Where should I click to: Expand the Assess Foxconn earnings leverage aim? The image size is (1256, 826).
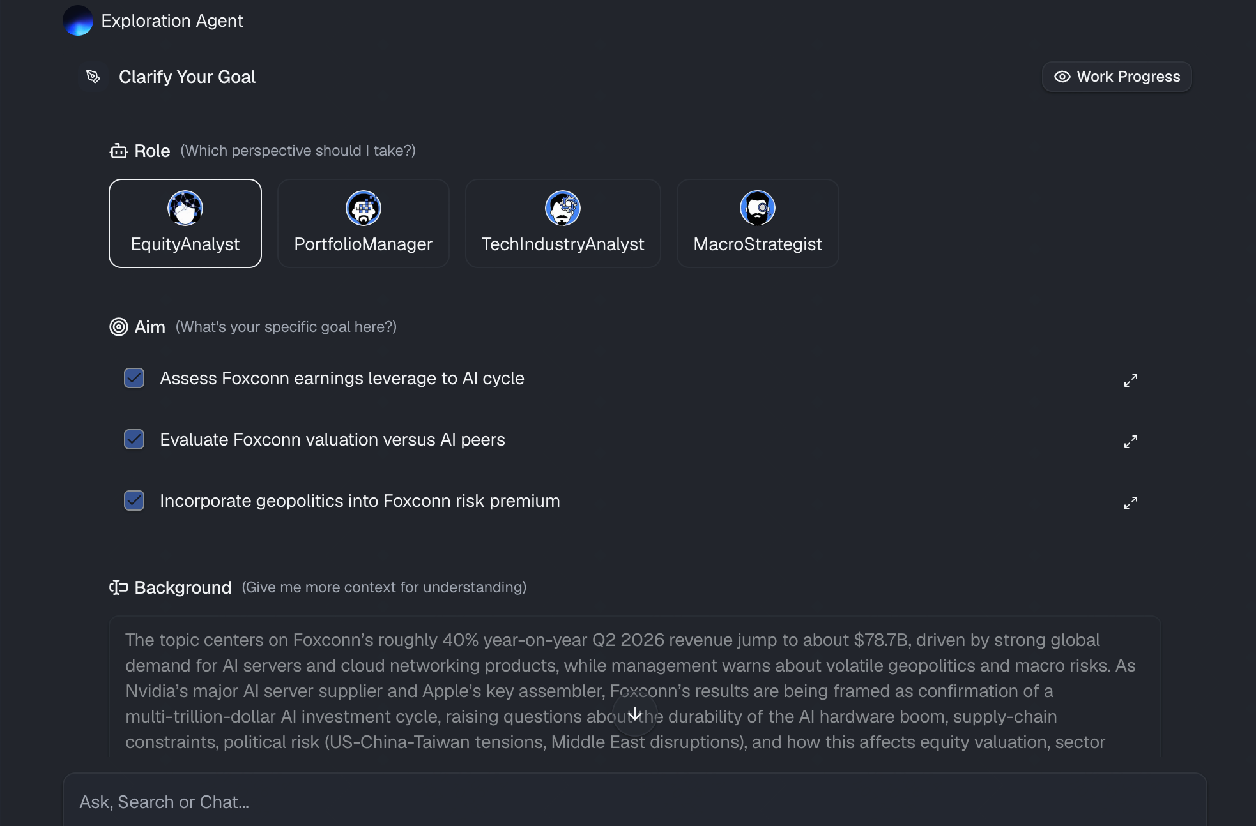pos(1131,380)
